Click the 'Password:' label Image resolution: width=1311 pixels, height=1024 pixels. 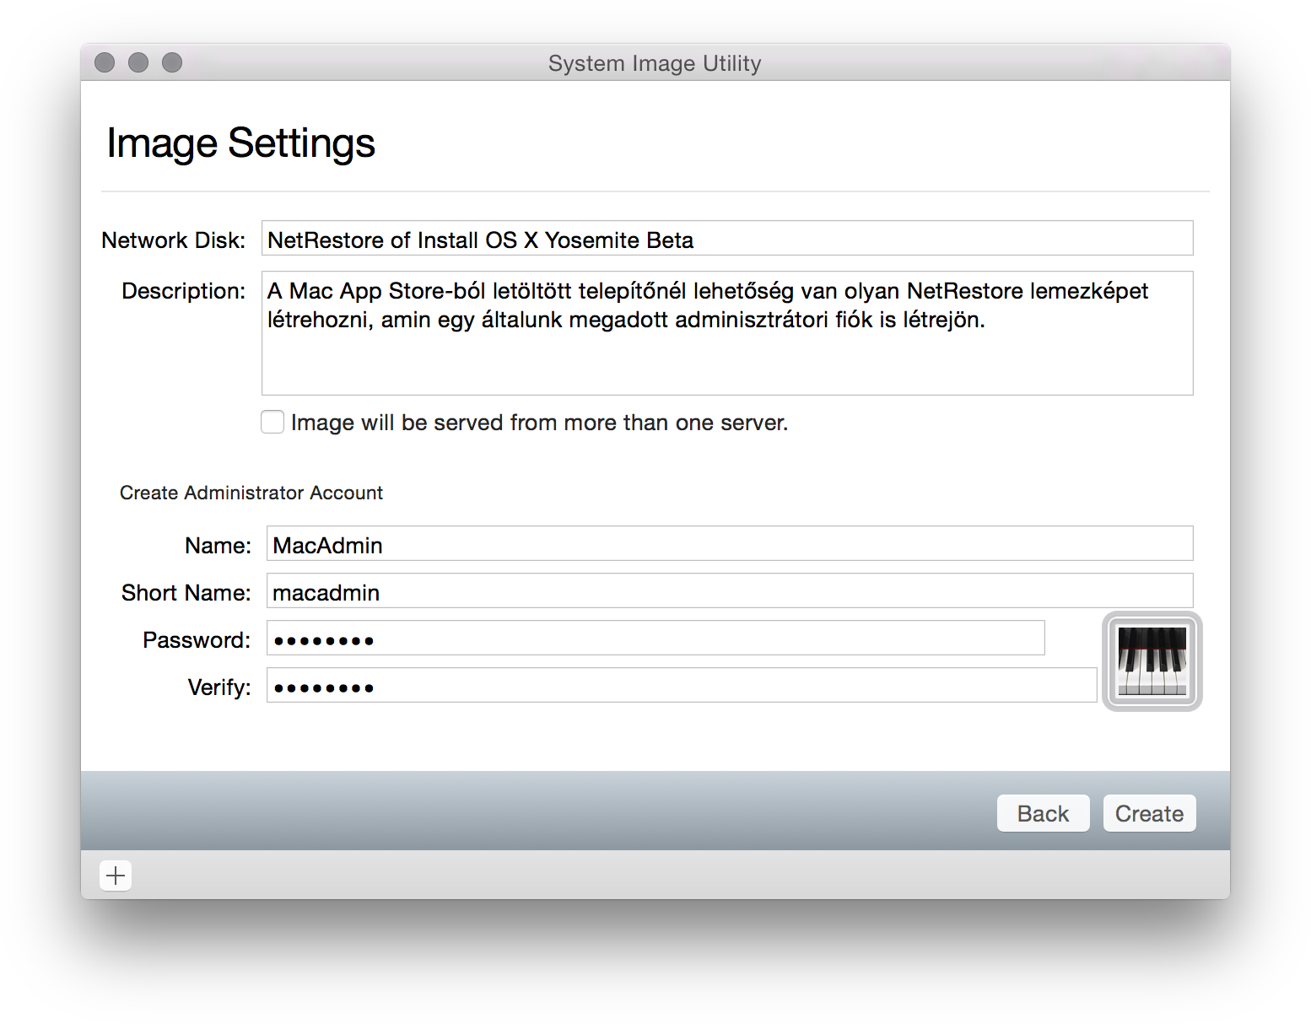pos(197,640)
